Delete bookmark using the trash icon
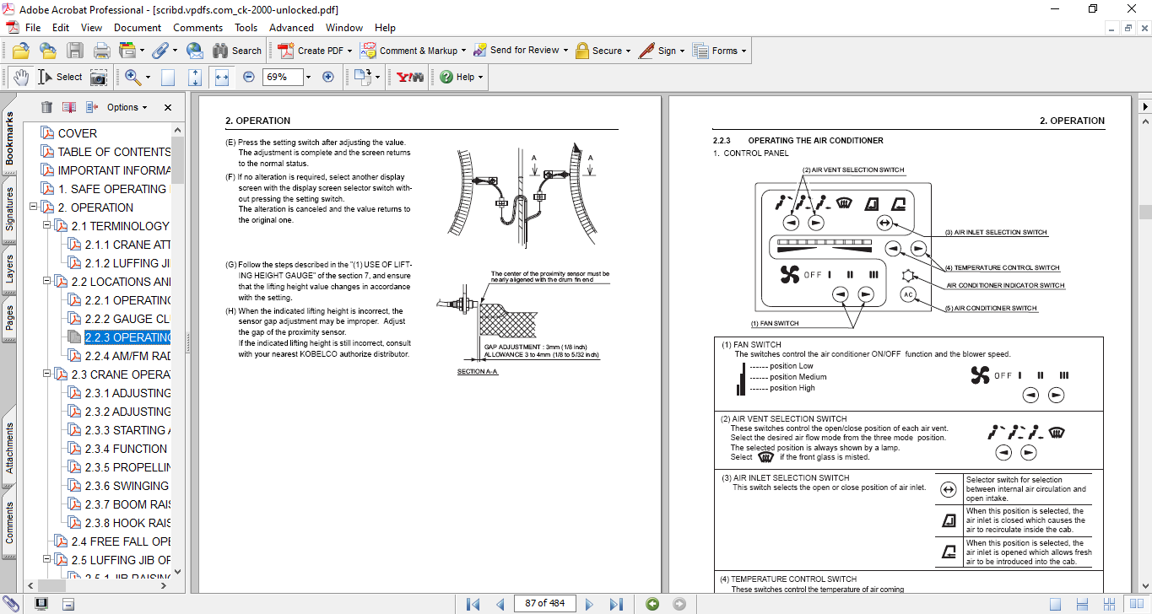 pyautogui.click(x=46, y=107)
